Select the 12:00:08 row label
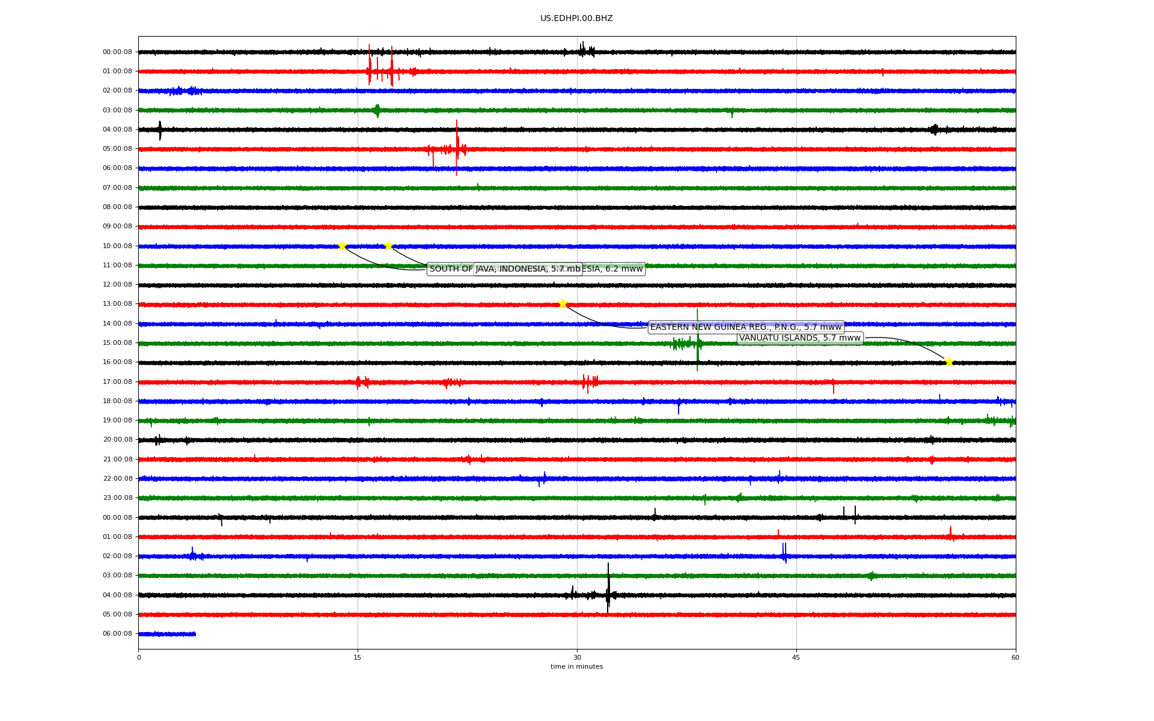 pos(117,285)
